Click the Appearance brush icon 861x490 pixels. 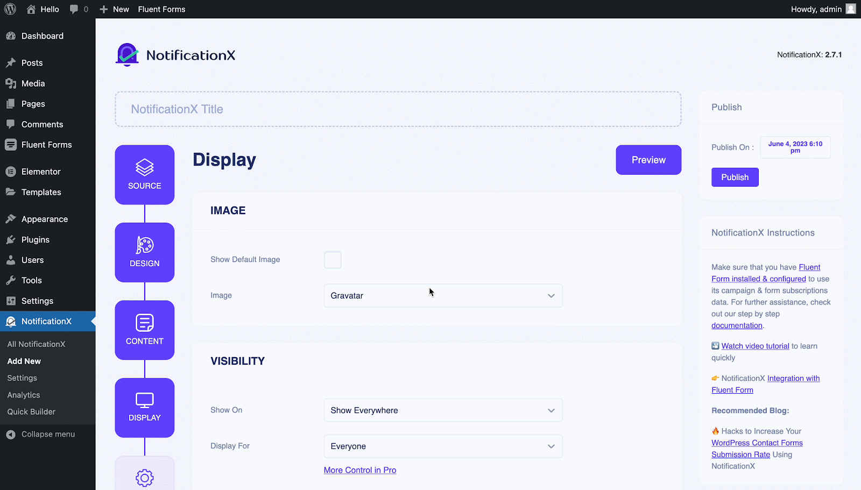coord(11,219)
